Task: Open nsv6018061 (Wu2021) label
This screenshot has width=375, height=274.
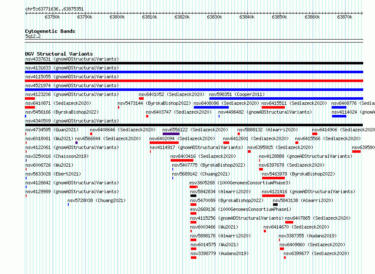Action: click(49, 138)
